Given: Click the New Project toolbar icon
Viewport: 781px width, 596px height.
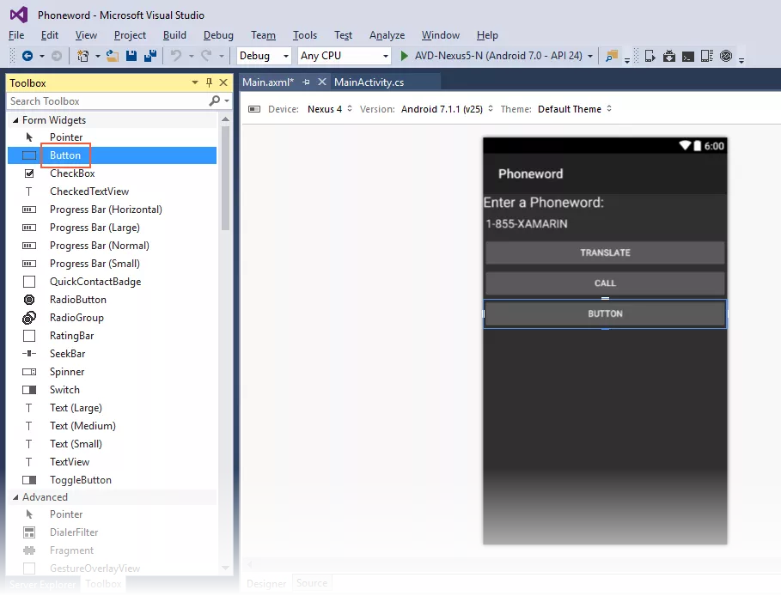Looking at the screenshot, I should click(82, 56).
